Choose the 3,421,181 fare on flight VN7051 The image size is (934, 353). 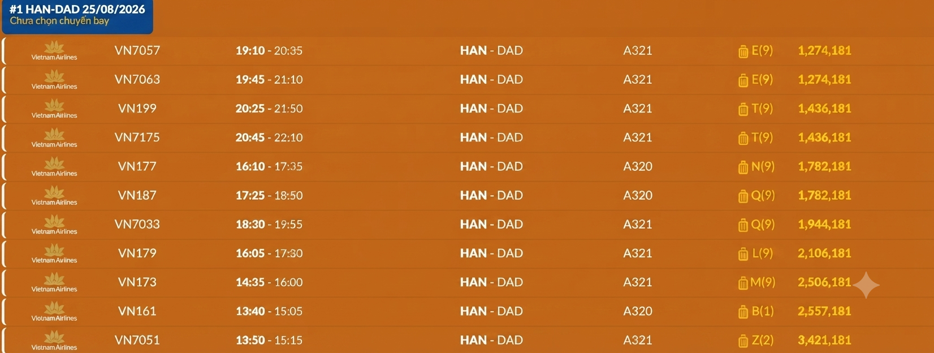[824, 340]
